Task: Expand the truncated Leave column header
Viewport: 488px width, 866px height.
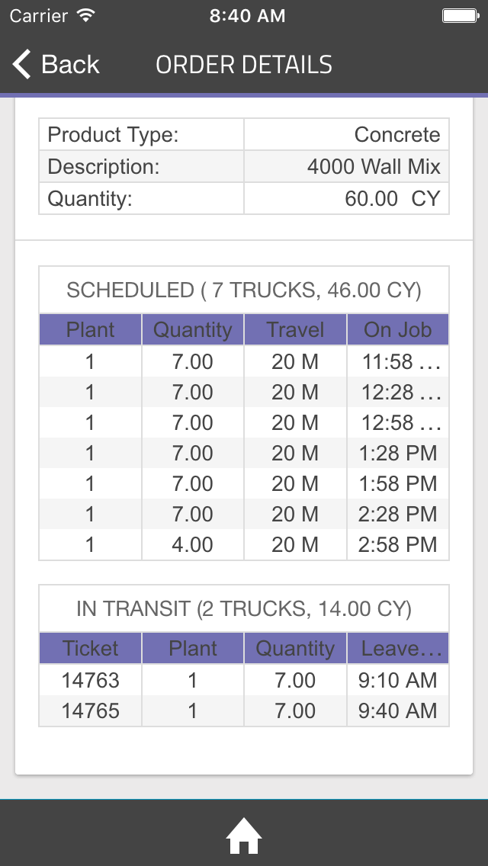Action: pos(397,648)
